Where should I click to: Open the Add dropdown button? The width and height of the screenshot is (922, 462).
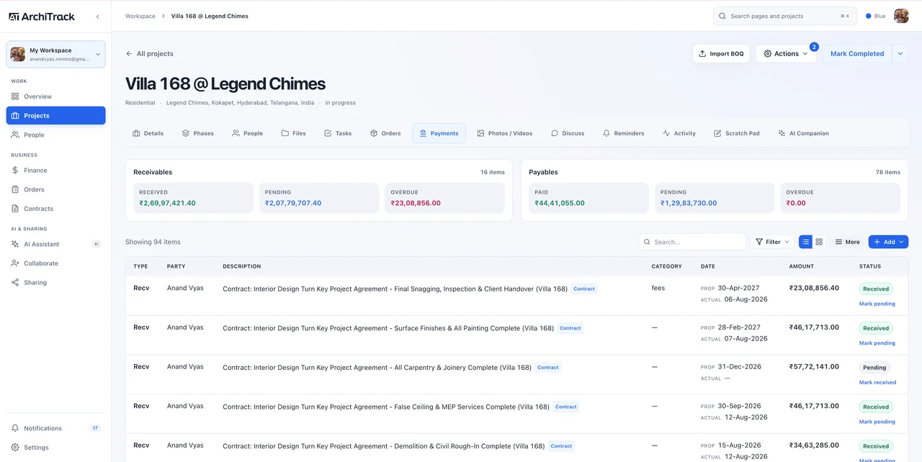coord(888,242)
